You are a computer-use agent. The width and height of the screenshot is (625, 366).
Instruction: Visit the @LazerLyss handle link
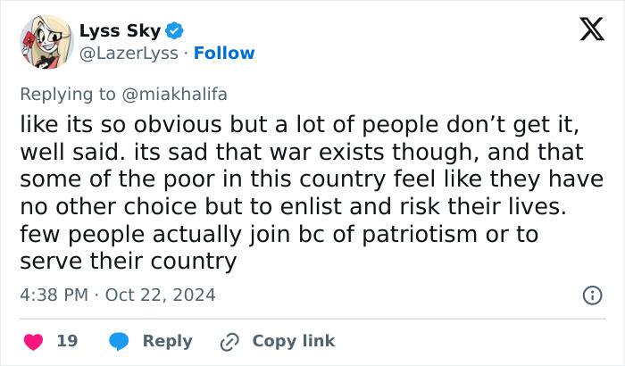[128, 54]
